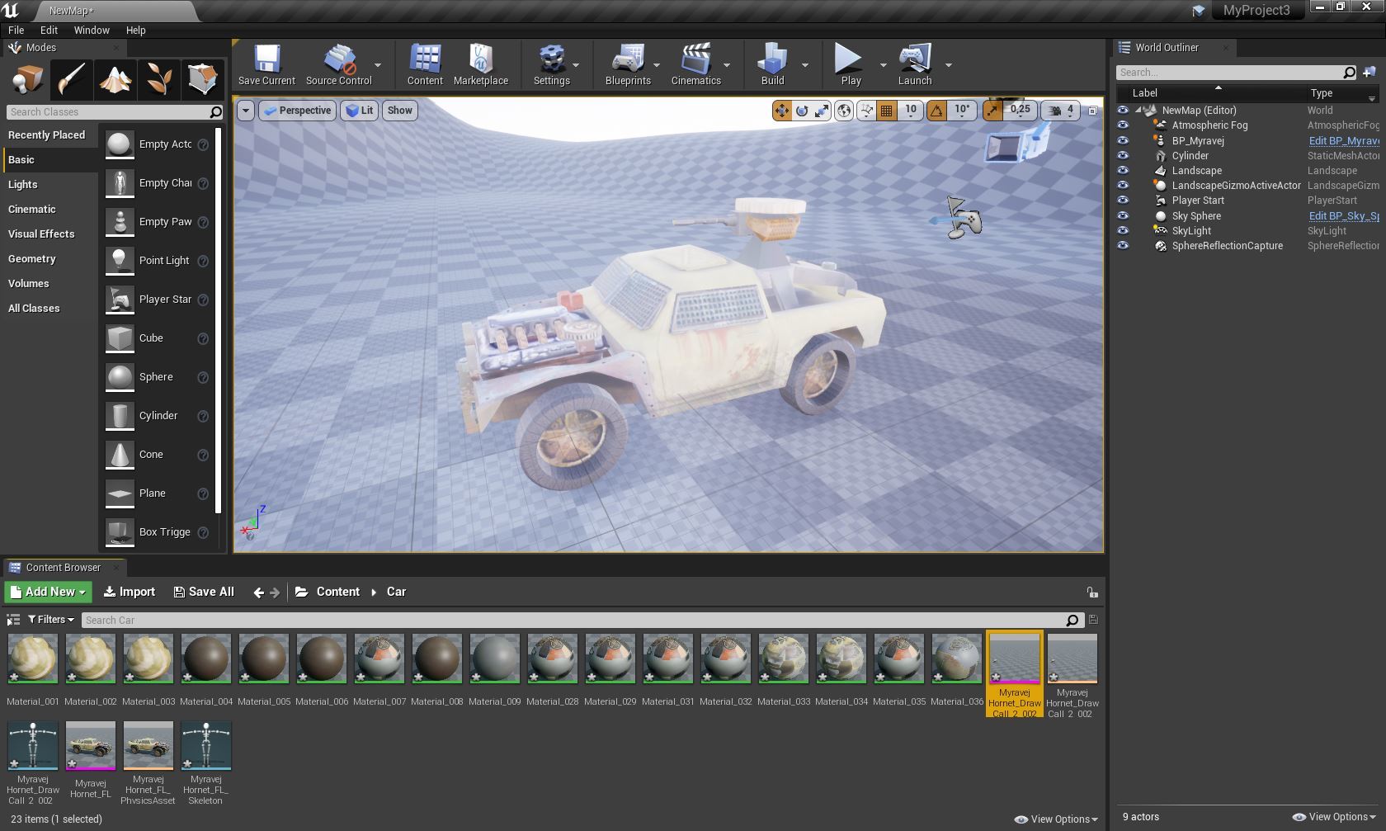1386x831 pixels.
Task: Select the rotate gizmo tool in viewport
Action: [801, 111]
